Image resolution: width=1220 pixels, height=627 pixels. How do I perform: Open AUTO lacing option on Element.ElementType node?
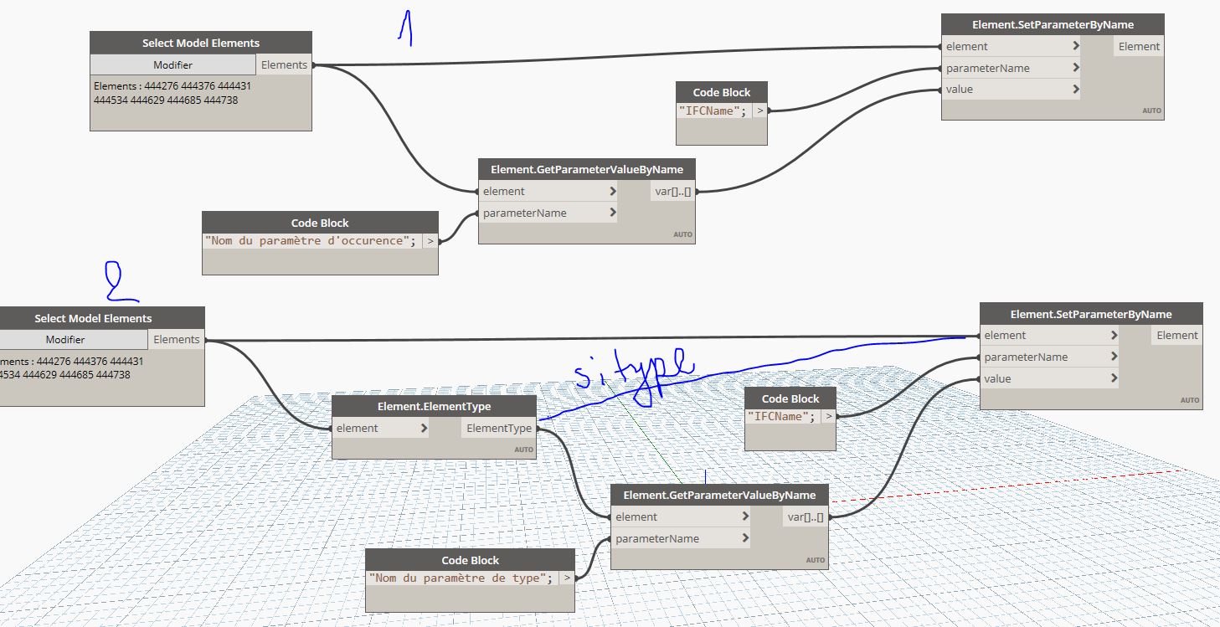pos(523,450)
